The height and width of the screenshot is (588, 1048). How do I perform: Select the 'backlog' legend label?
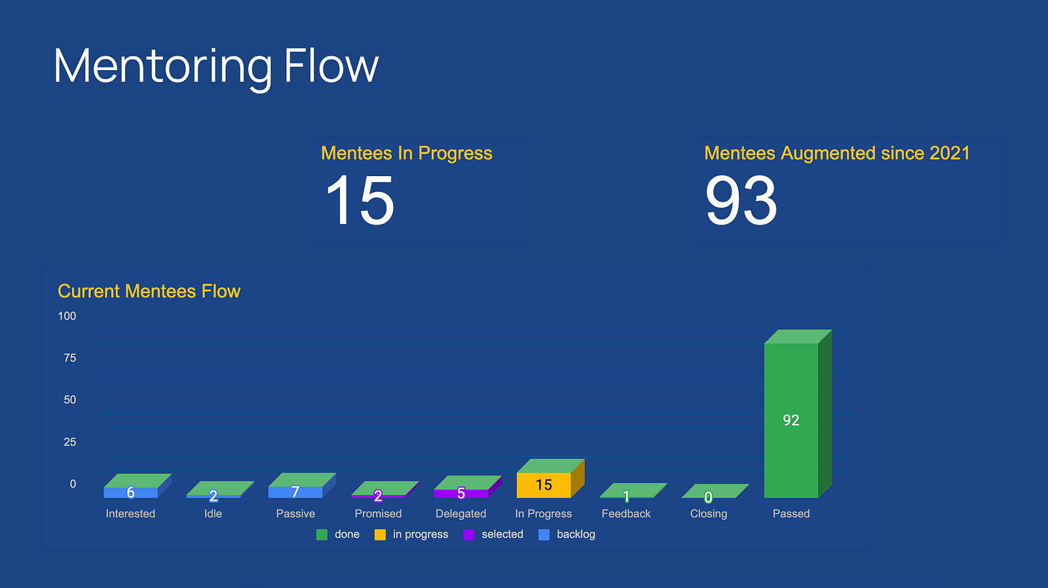click(x=576, y=534)
